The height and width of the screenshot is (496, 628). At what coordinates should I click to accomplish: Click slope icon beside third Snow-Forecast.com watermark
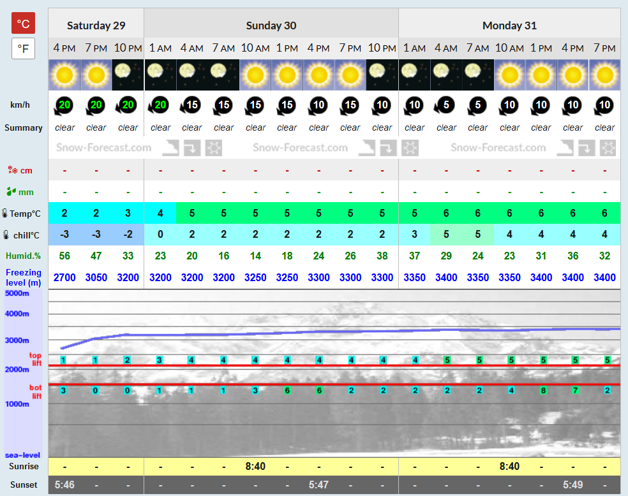(565, 148)
